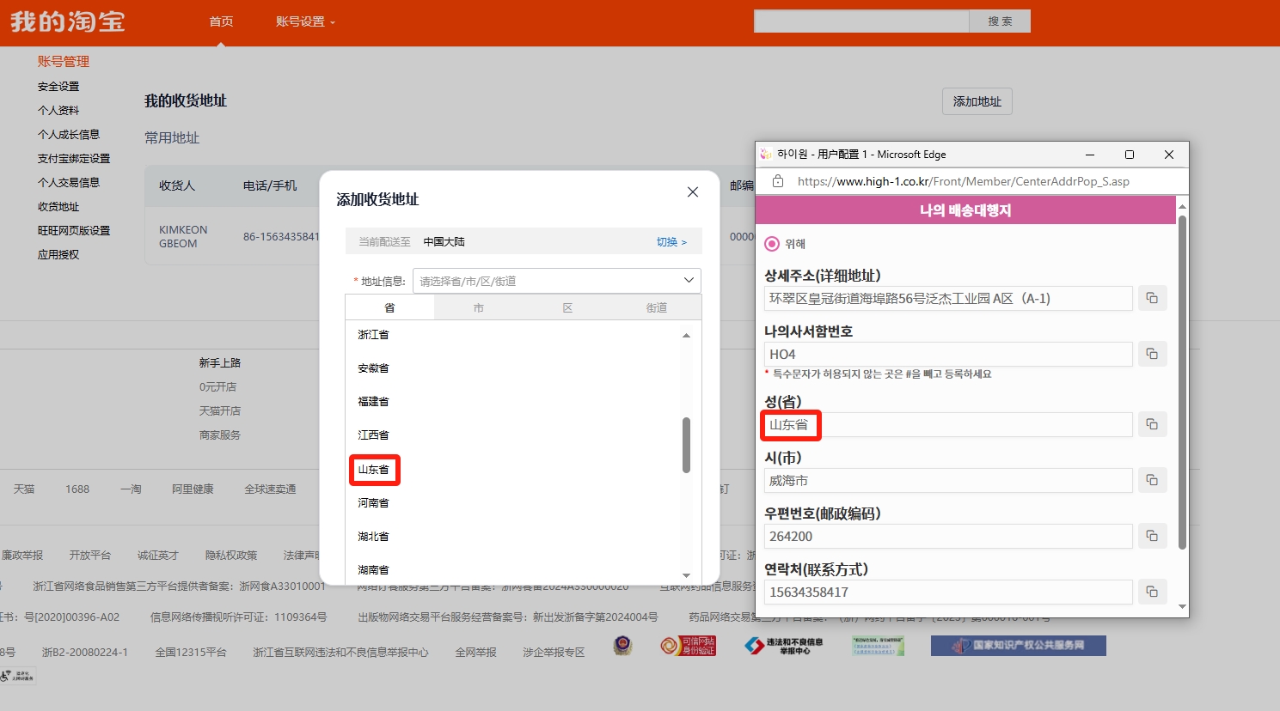Click 切换 to change delivery region
Screen dimensions: 1280x711
pos(671,242)
